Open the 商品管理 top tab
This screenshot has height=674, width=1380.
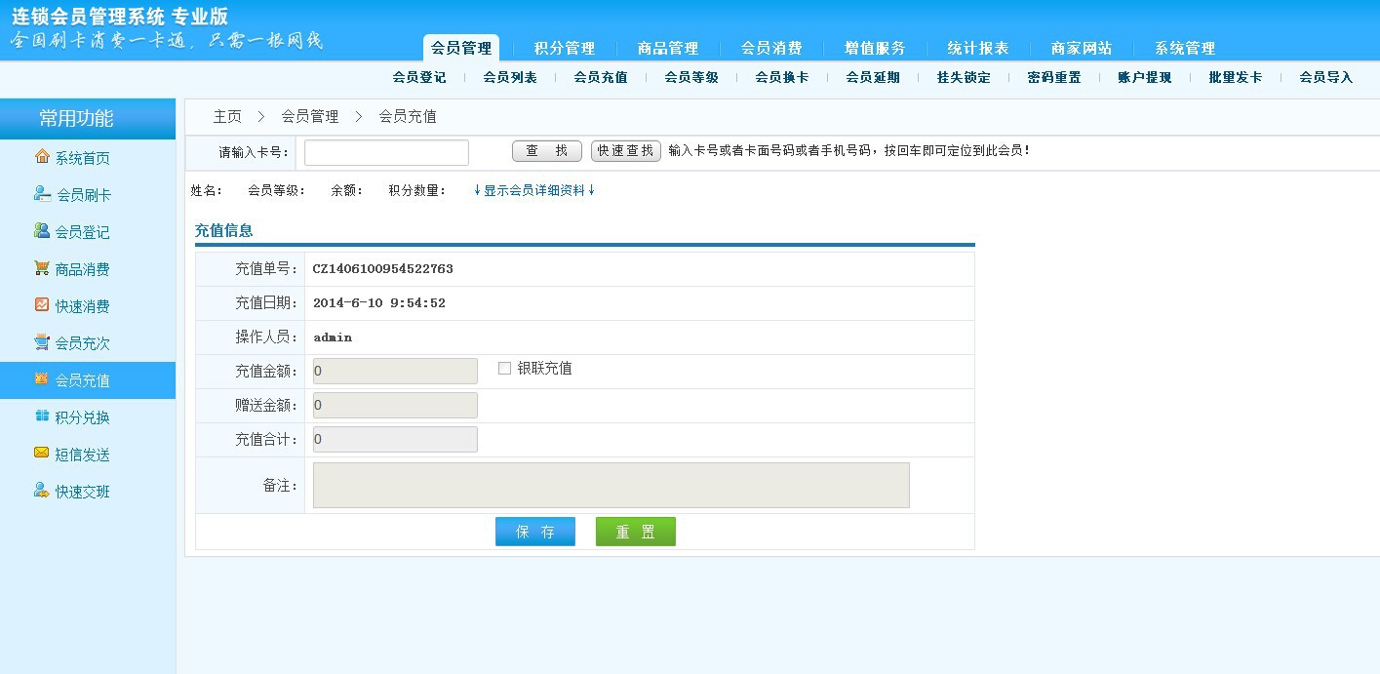pyautogui.click(x=668, y=48)
